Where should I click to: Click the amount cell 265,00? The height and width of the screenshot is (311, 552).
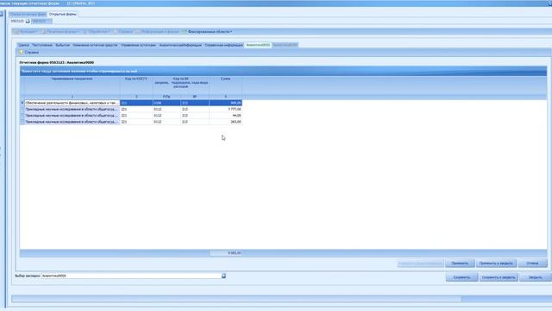pyautogui.click(x=226, y=122)
